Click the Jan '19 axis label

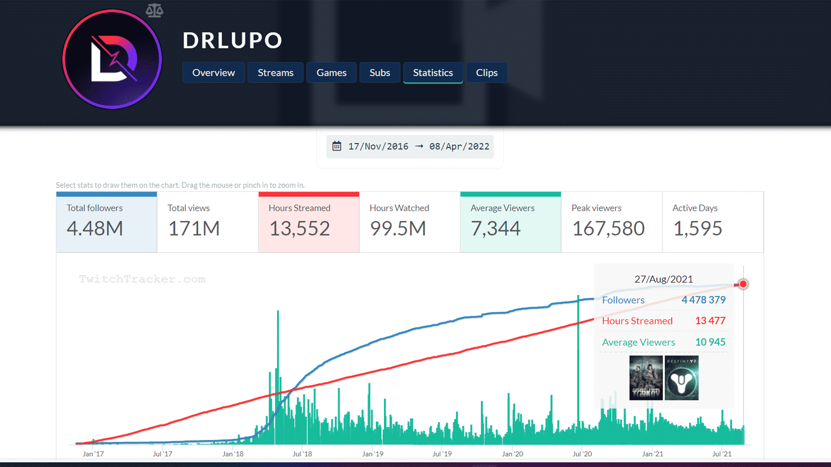tap(373, 454)
